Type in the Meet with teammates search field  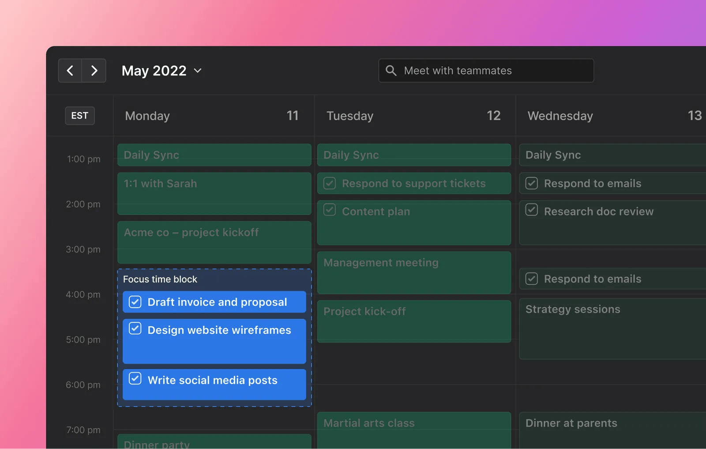(x=494, y=71)
